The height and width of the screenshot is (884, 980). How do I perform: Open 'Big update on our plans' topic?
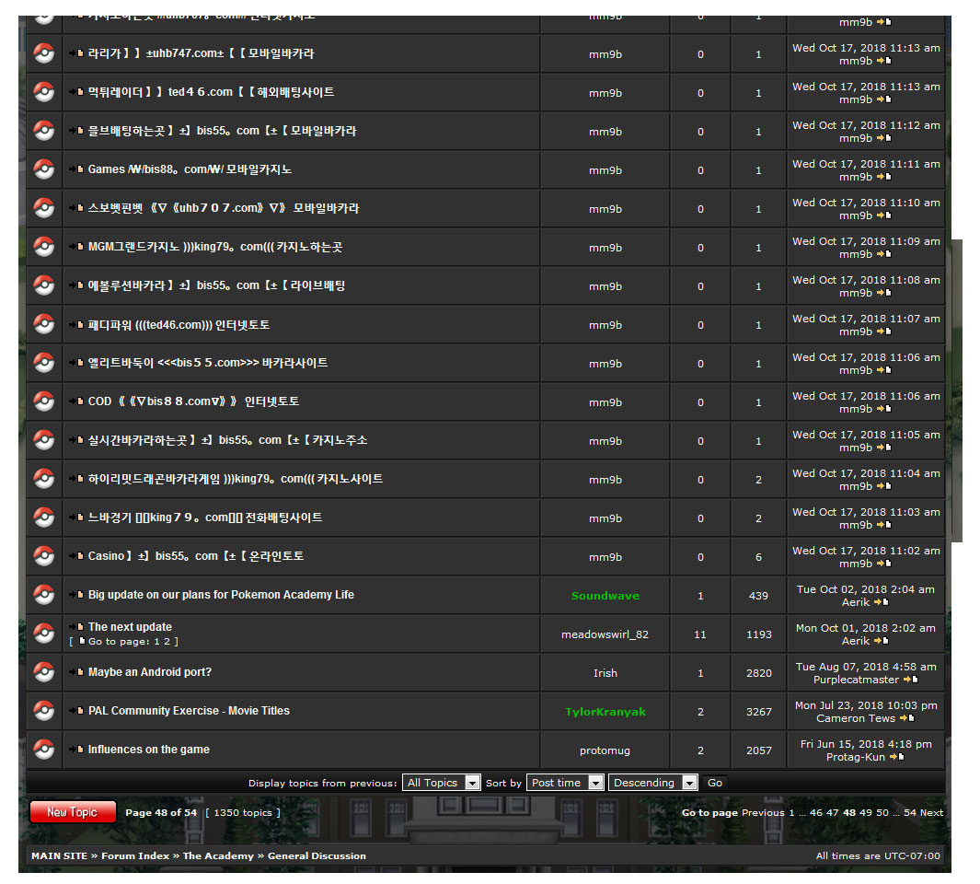(221, 595)
